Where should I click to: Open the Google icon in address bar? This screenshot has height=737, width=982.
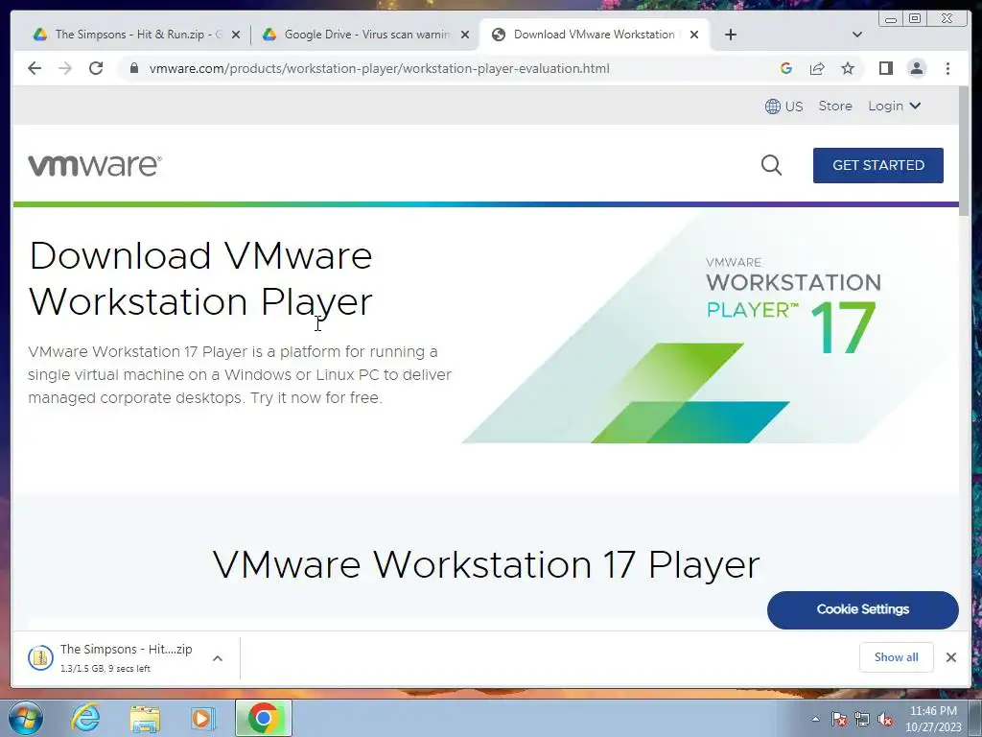(786, 68)
